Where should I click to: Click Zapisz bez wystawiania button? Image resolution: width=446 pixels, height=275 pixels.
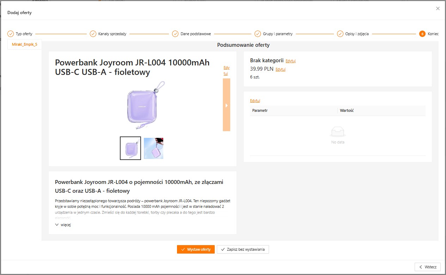tap(243, 249)
